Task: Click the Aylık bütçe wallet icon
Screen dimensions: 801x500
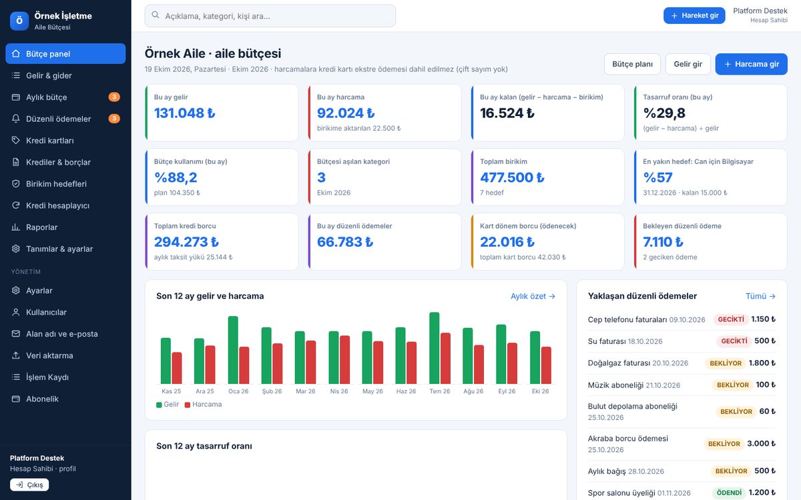Action: click(x=16, y=97)
